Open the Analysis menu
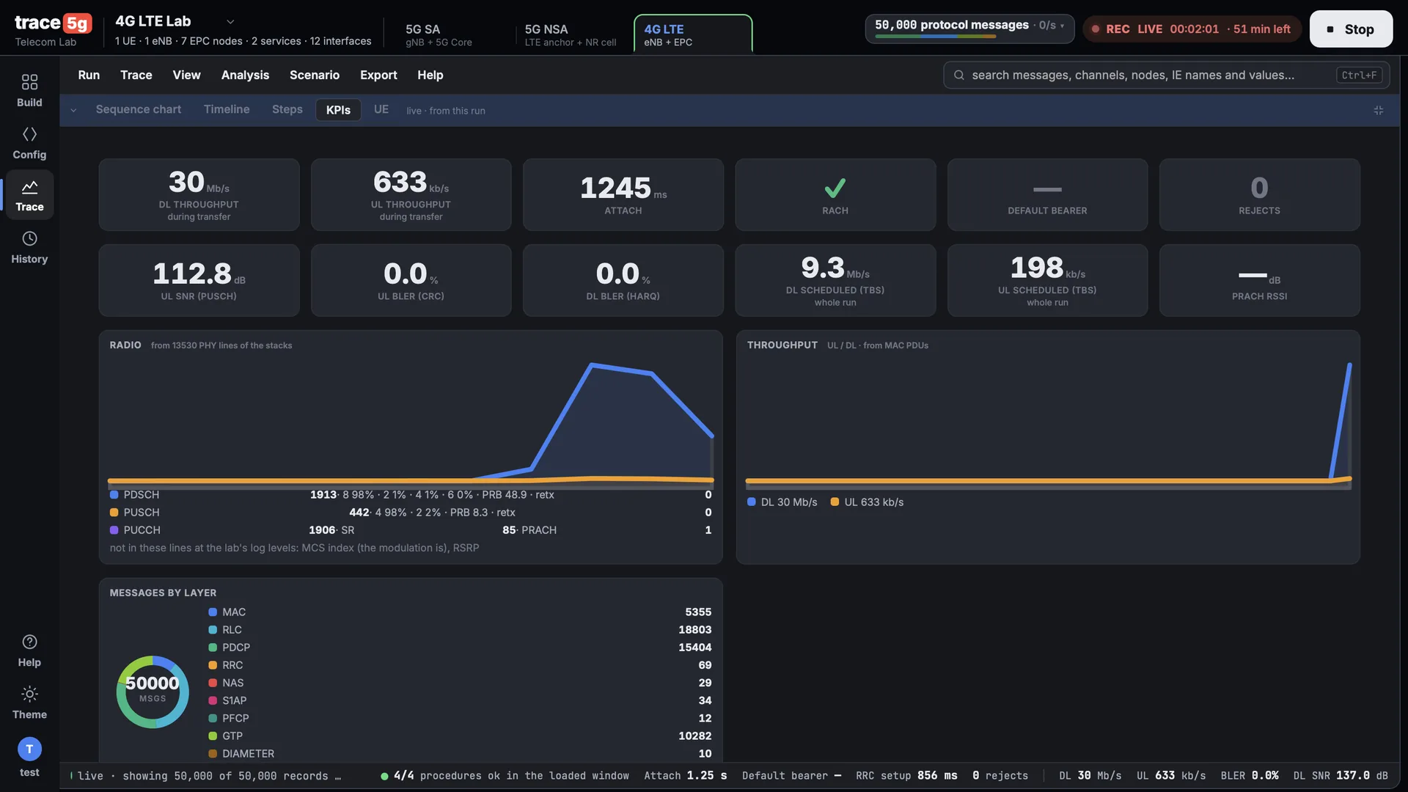The image size is (1408, 792). coord(245,75)
